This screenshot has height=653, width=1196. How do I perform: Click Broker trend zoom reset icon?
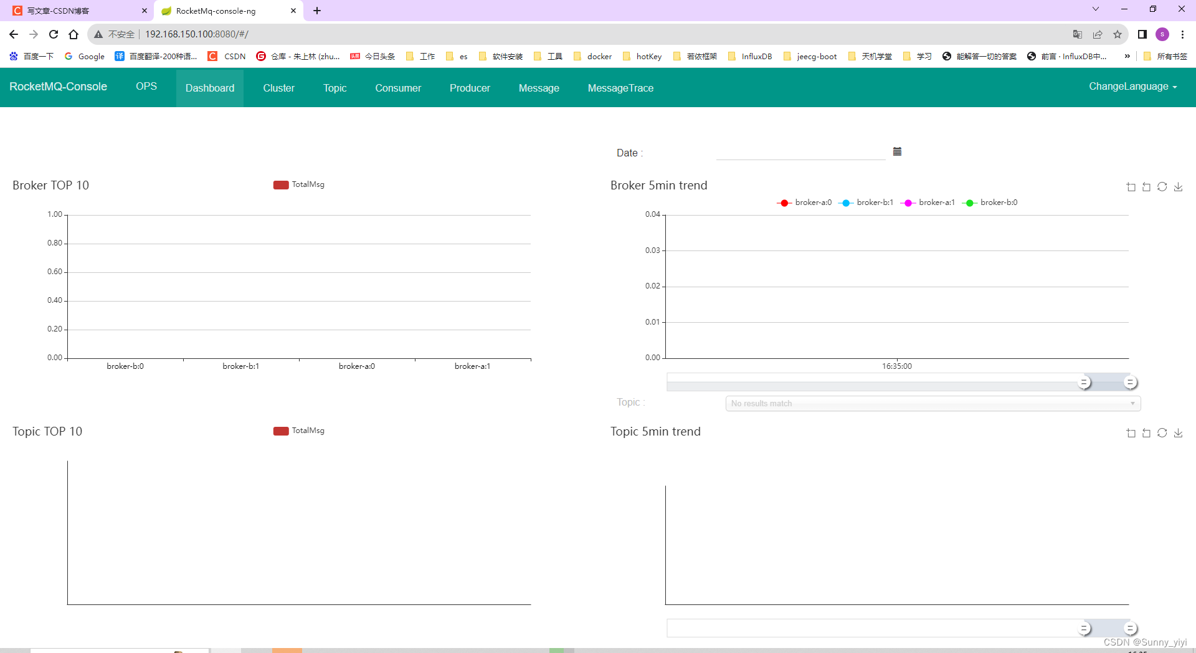point(1147,187)
